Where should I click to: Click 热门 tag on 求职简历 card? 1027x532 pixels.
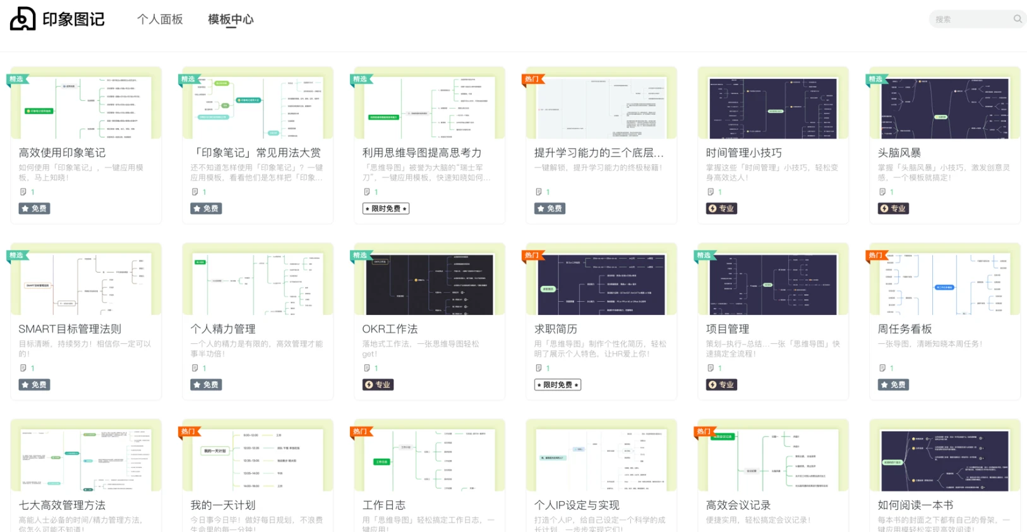(532, 255)
